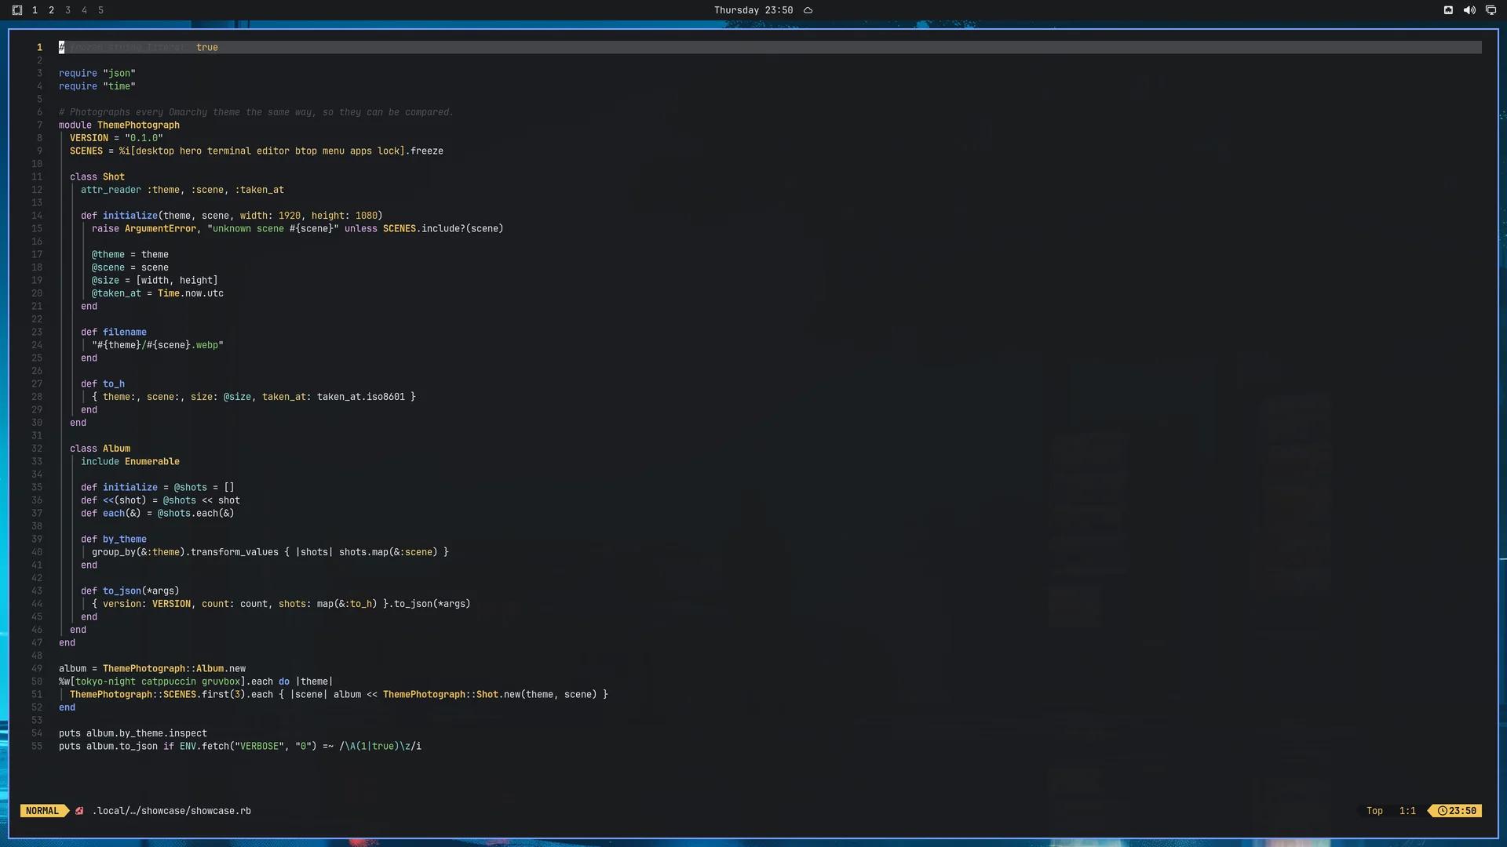Click the display monitor tray icon
This screenshot has height=847, width=1507.
(x=1491, y=10)
